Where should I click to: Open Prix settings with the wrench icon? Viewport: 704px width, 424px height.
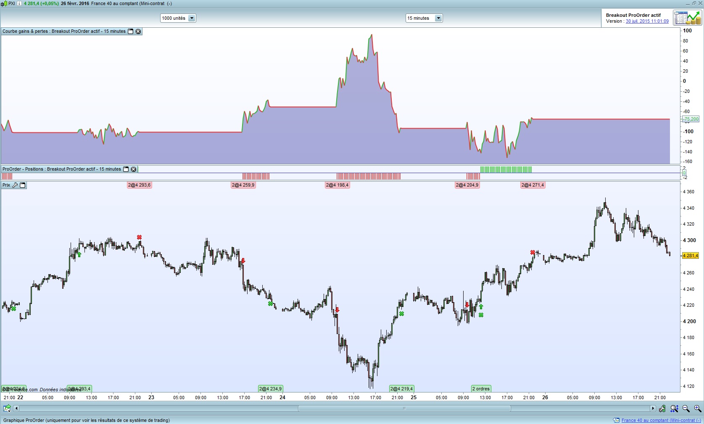tap(15, 185)
